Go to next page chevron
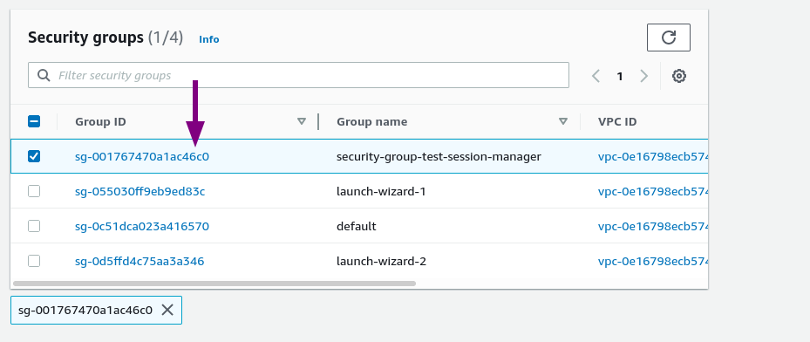 tap(643, 76)
